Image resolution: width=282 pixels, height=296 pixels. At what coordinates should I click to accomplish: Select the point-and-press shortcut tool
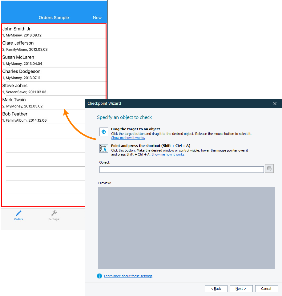103,148
